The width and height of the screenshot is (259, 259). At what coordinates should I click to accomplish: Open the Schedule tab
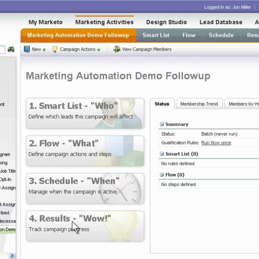click(221, 35)
